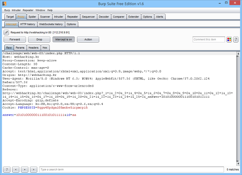
Task: Click the pencil edit request icon
Action: point(6,32)
